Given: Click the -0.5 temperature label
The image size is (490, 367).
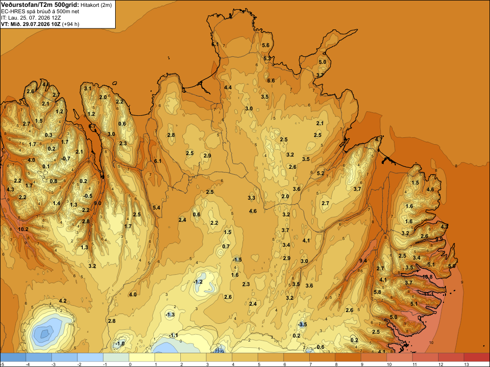Looking at the screenshot, I should pos(88,196).
